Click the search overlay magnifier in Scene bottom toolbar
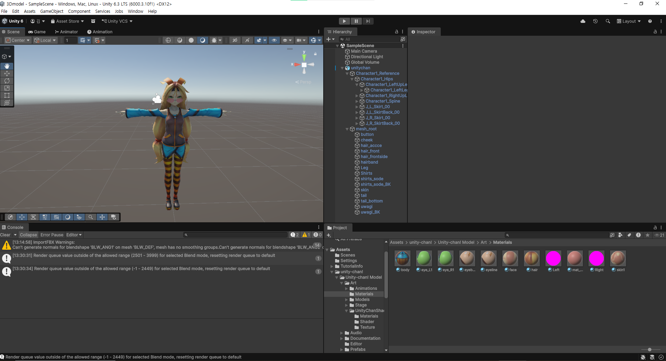666x361 pixels. [91, 217]
